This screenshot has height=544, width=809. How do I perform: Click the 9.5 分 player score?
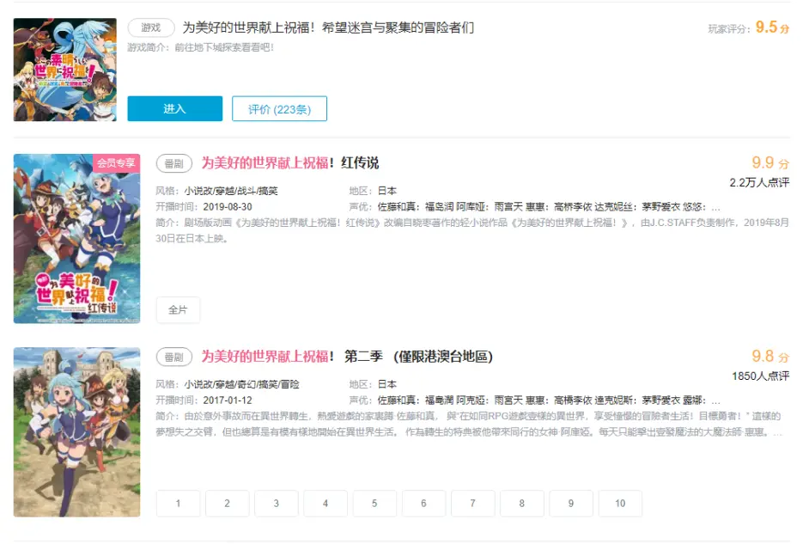click(x=772, y=27)
